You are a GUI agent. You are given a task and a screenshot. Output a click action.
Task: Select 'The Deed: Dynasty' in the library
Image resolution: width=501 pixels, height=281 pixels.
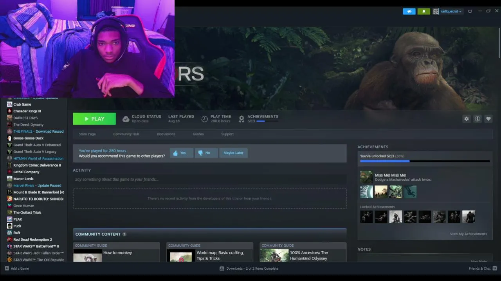[x=29, y=124]
